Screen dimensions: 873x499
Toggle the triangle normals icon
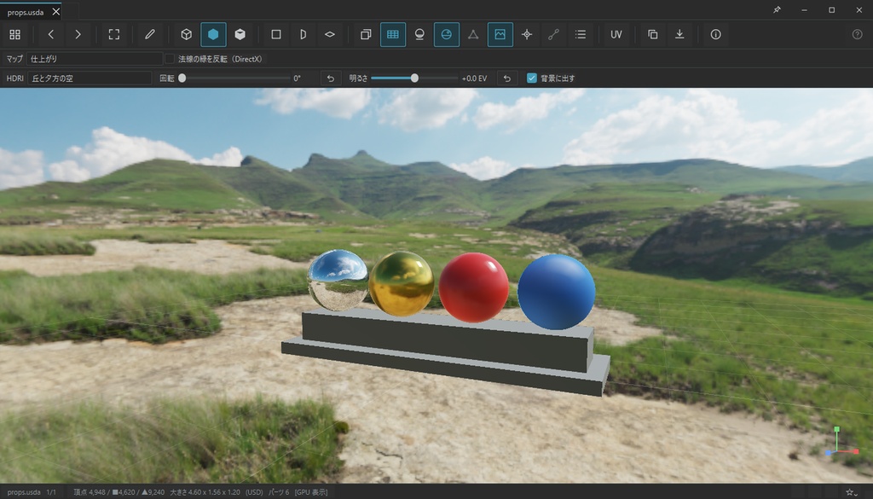click(473, 34)
